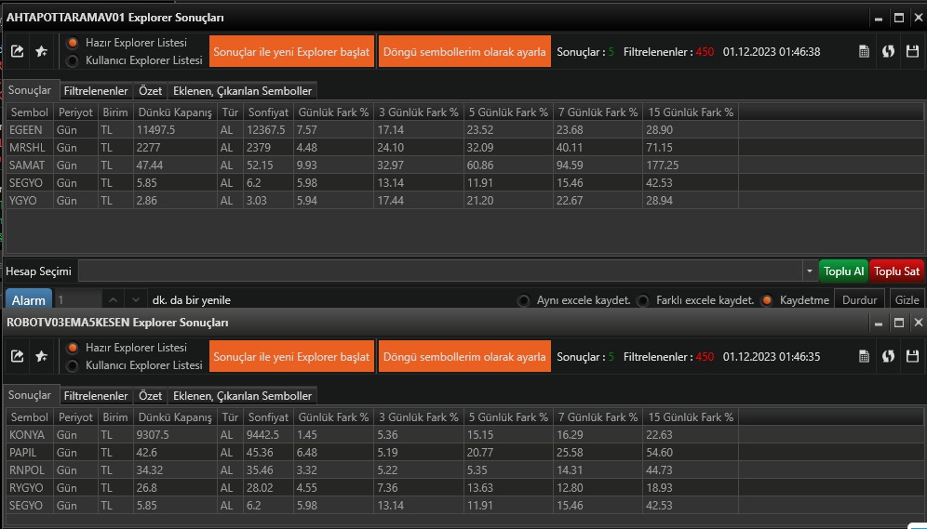
Task: Select MRSHL row symbol cell
Action: tap(30, 148)
